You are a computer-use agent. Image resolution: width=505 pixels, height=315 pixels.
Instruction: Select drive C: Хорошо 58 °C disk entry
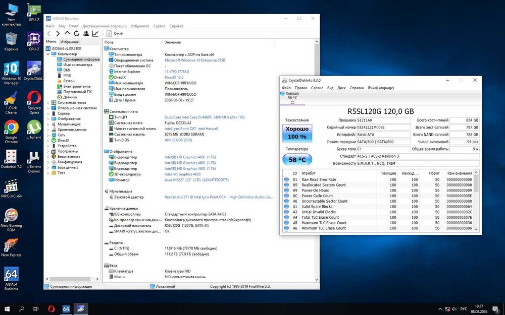292,98
